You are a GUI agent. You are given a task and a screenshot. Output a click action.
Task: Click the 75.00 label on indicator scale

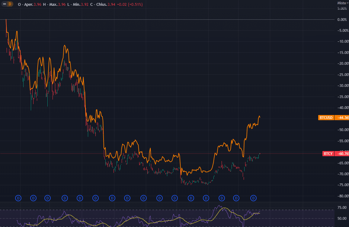342,208
